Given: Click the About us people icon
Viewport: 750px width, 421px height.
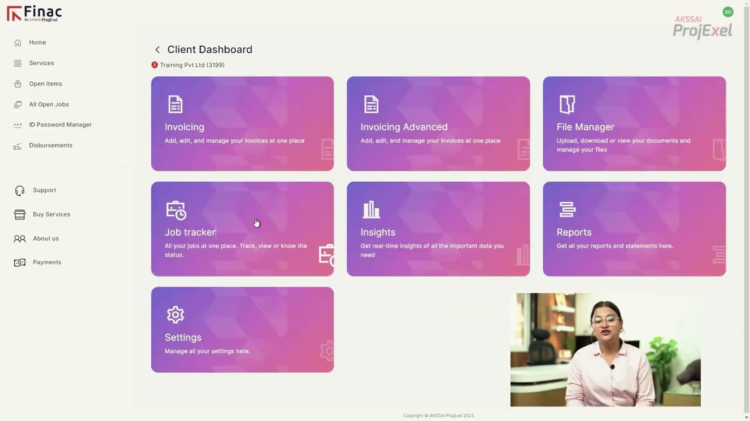Looking at the screenshot, I should (20, 239).
